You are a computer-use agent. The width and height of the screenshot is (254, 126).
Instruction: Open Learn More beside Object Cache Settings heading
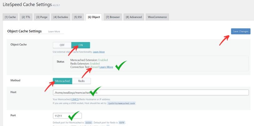[54, 31]
